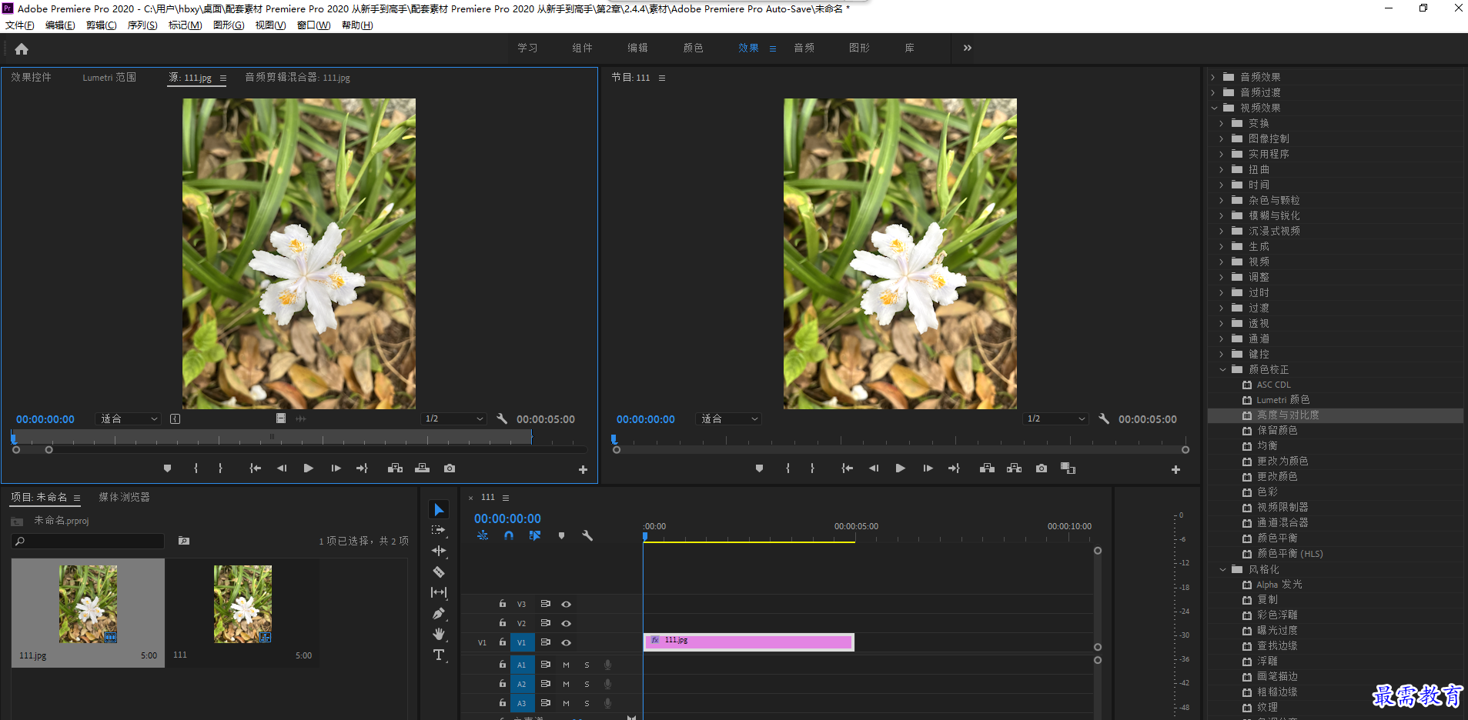The height and width of the screenshot is (720, 1468).
Task: Switch to the 音频 workspace
Action: click(804, 48)
